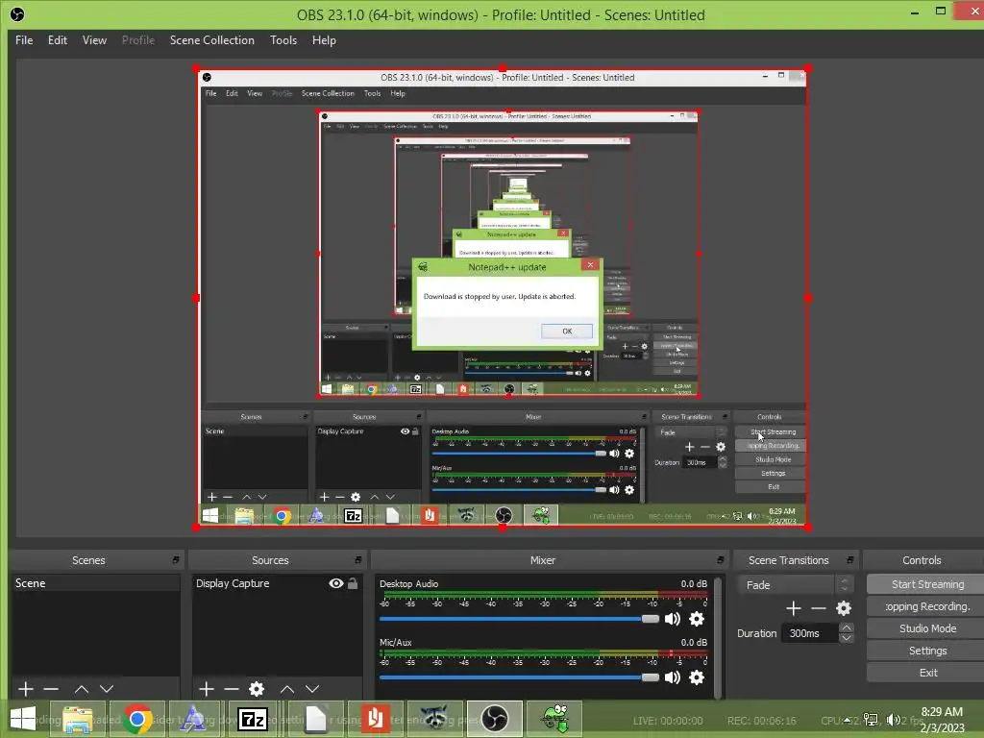Add a new scene with plus icon
The height and width of the screenshot is (738, 984).
point(26,689)
